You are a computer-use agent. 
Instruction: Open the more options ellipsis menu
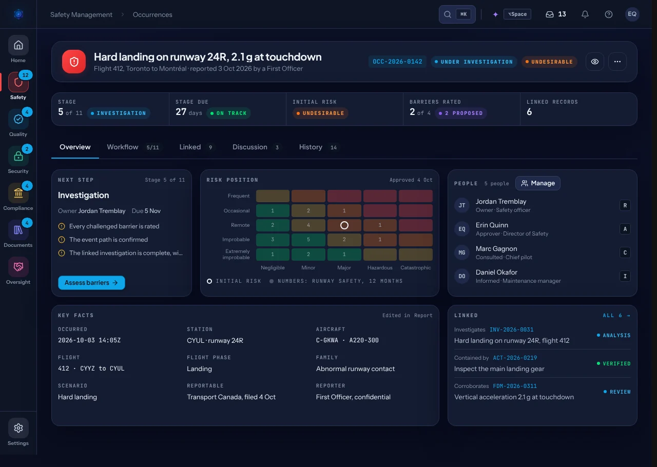(617, 62)
